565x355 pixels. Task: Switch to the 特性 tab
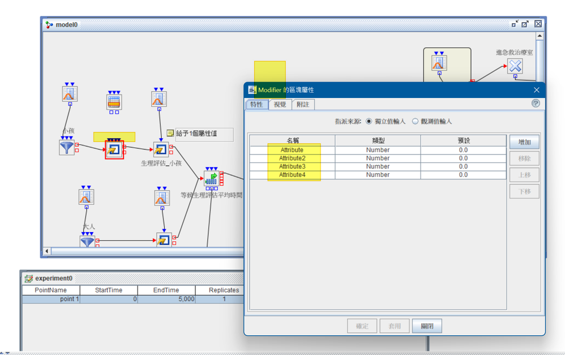pyautogui.click(x=256, y=105)
